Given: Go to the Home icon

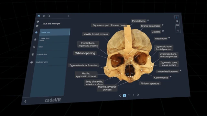Looking at the screenshot, I should coord(39,16).
